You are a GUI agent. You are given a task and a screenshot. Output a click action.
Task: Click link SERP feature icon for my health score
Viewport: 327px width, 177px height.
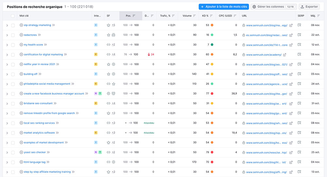[109, 45]
